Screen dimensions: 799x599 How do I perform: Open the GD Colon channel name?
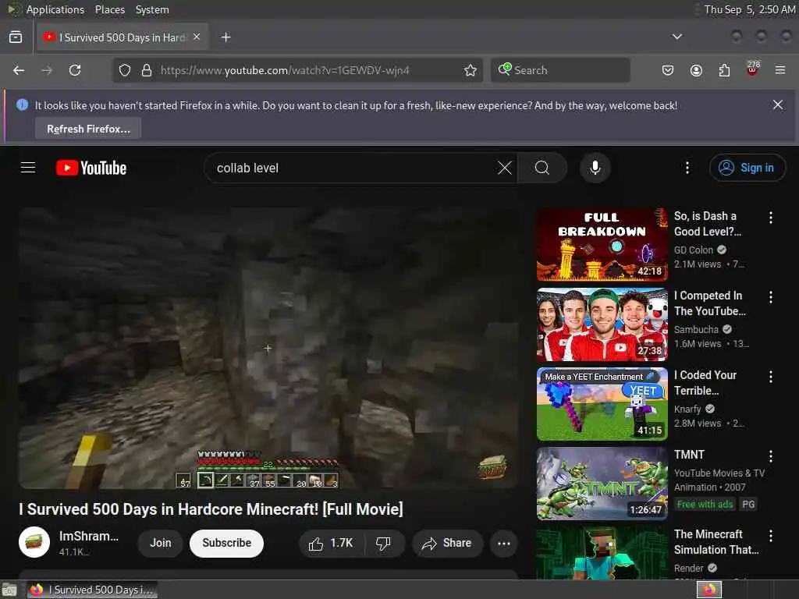pyautogui.click(x=694, y=250)
